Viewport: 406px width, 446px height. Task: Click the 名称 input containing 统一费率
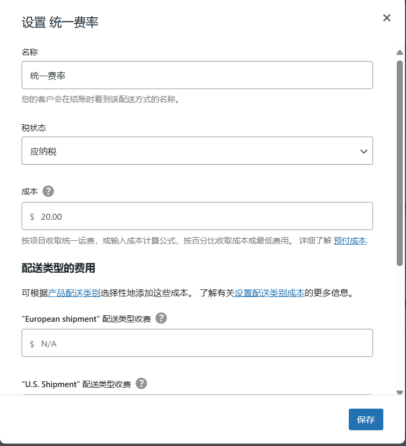pyautogui.click(x=197, y=75)
